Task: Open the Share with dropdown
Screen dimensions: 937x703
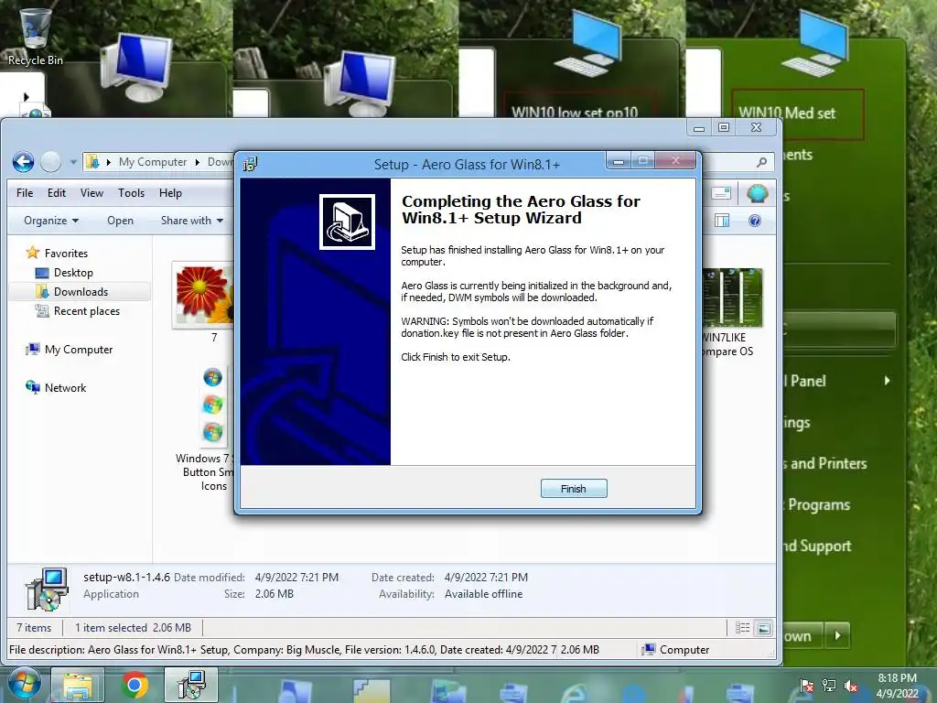Action: (192, 221)
